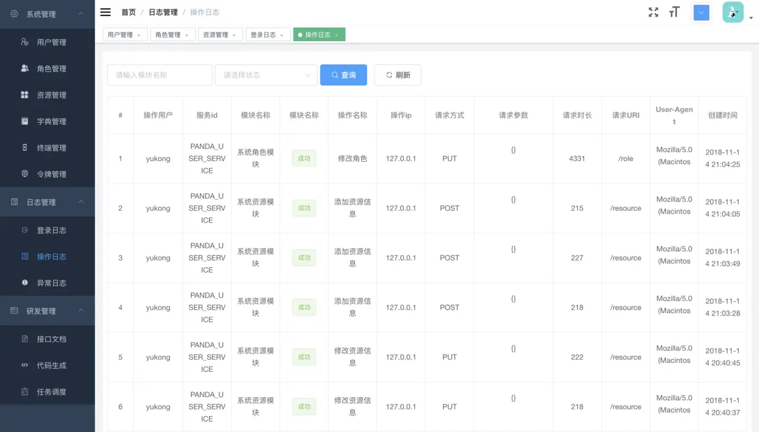
Task: Toggle the hamburger sidebar collapse icon
Action: (105, 12)
